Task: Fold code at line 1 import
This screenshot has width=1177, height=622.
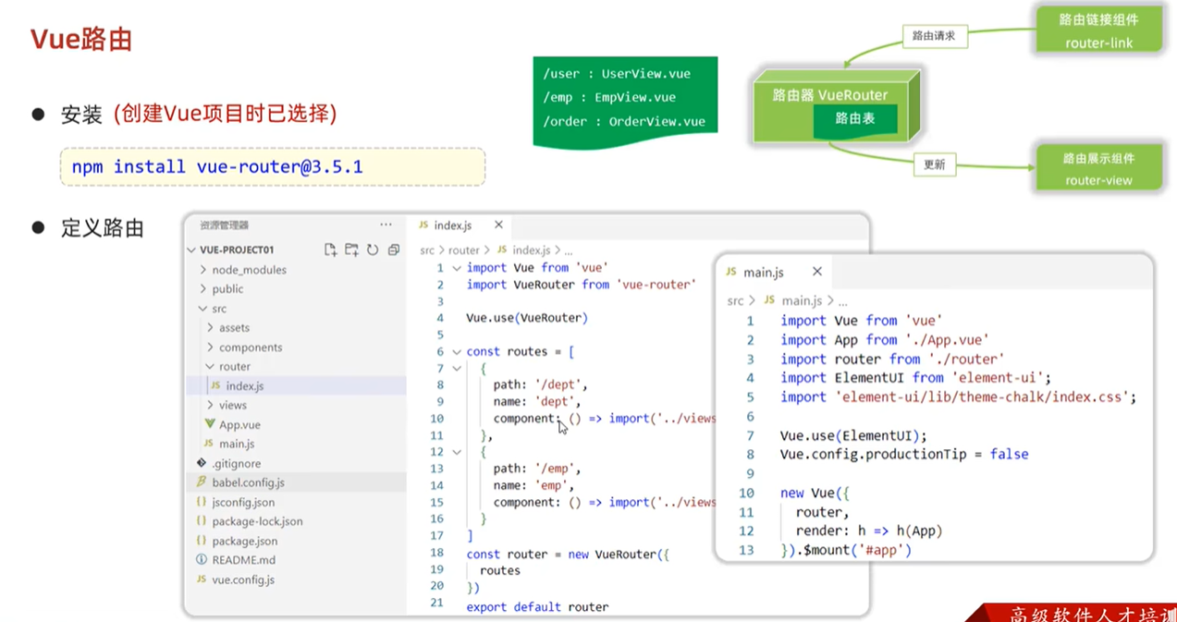Action: coord(456,268)
